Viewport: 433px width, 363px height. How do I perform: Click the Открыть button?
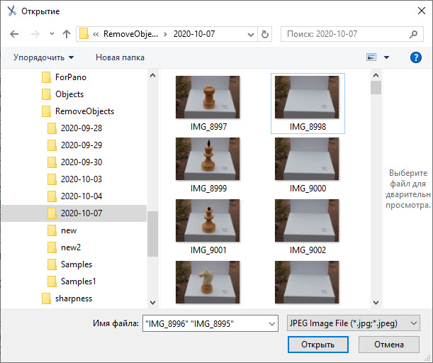pos(318,345)
